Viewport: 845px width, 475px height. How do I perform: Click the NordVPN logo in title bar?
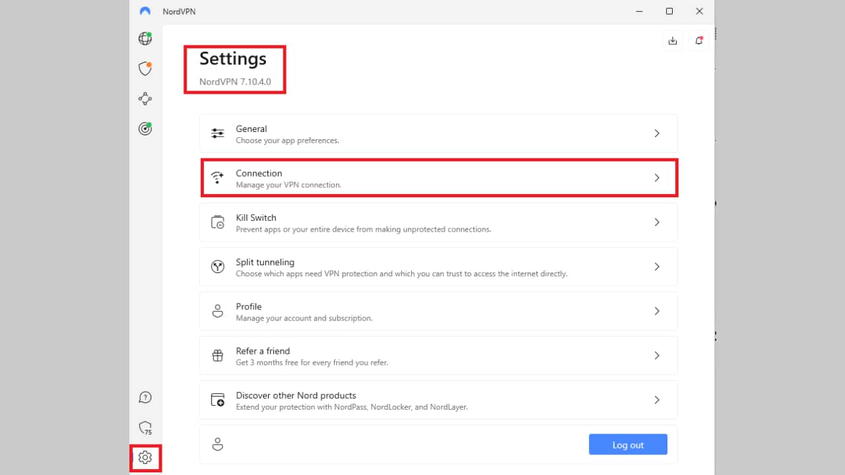pos(145,11)
